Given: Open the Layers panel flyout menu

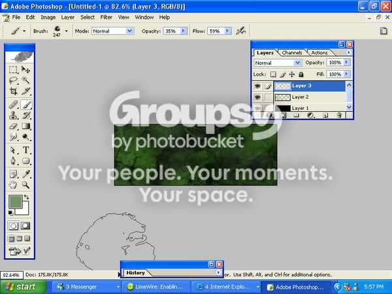Looking at the screenshot, I should [x=348, y=52].
